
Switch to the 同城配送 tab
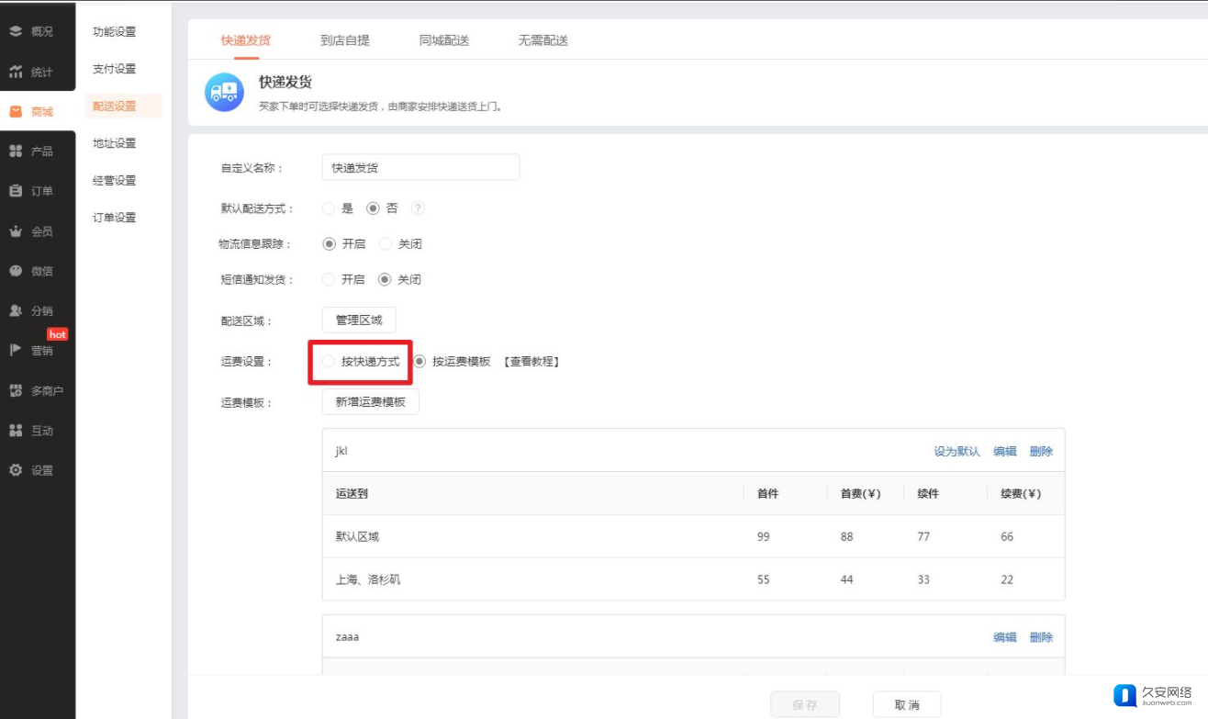(444, 40)
